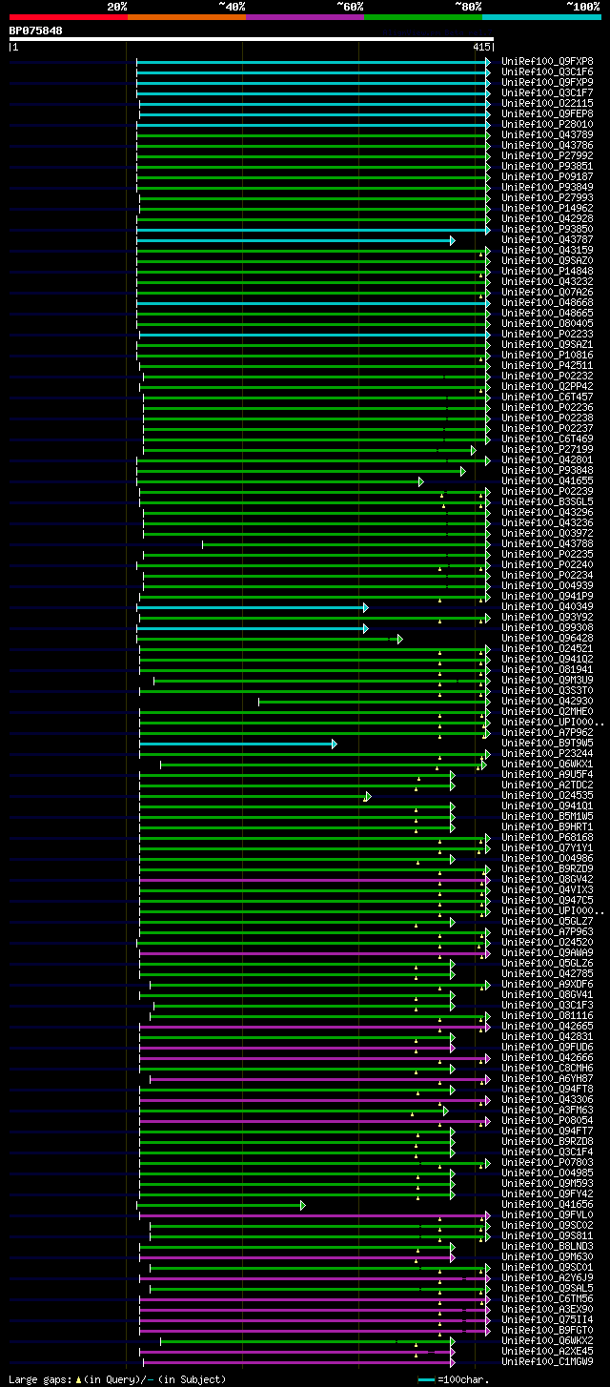Select label UniRef100_Q99308
This screenshot has width=610, height=1387.
(x=547, y=627)
